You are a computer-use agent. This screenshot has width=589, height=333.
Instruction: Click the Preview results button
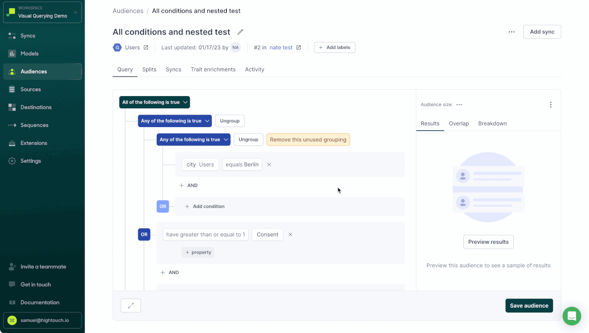(x=488, y=242)
